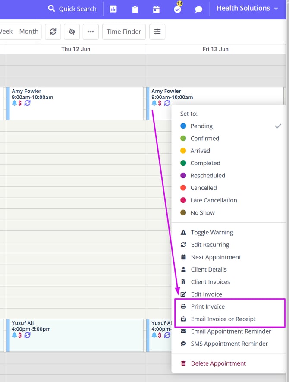Click the three-dots more options button
The image size is (289, 382).
pyautogui.click(x=91, y=32)
